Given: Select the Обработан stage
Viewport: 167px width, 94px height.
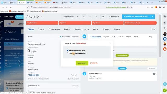Looking at the screenshot, I should click(108, 23).
